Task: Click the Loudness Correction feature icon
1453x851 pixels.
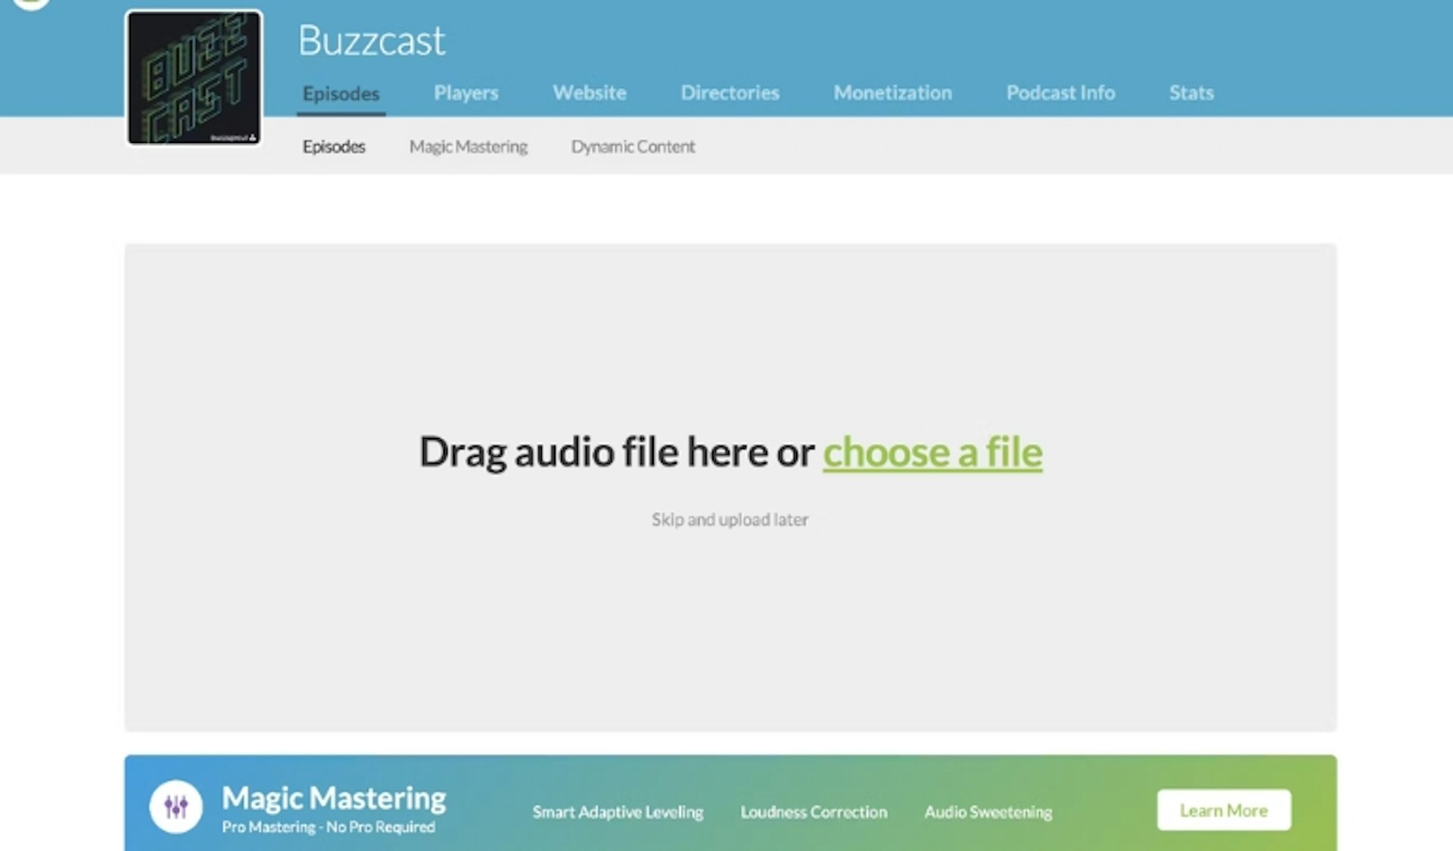Action: (814, 810)
